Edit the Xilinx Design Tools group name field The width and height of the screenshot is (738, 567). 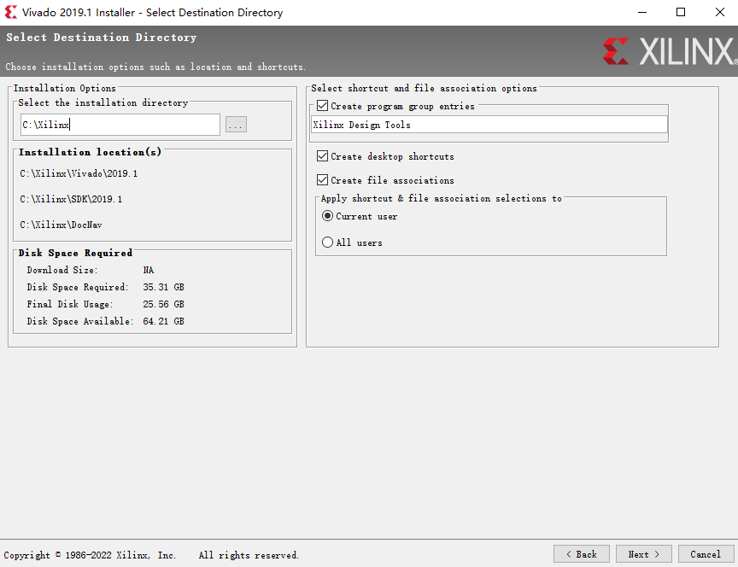489,125
